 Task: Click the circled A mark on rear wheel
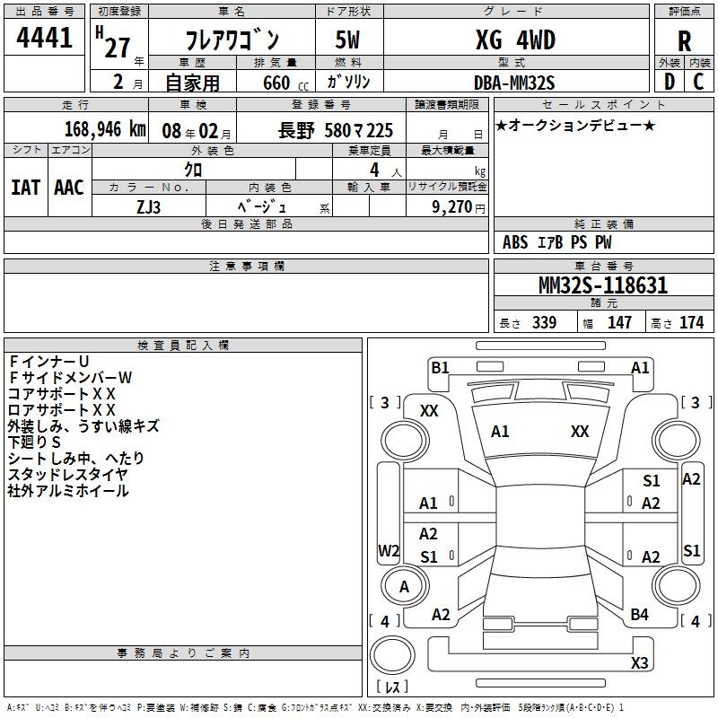click(404, 586)
